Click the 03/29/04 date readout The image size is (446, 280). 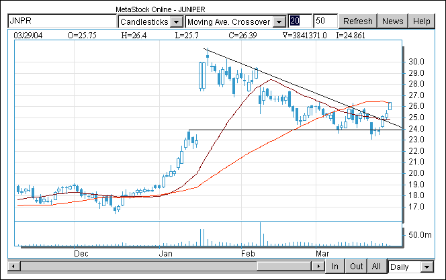pyautogui.click(x=28, y=36)
